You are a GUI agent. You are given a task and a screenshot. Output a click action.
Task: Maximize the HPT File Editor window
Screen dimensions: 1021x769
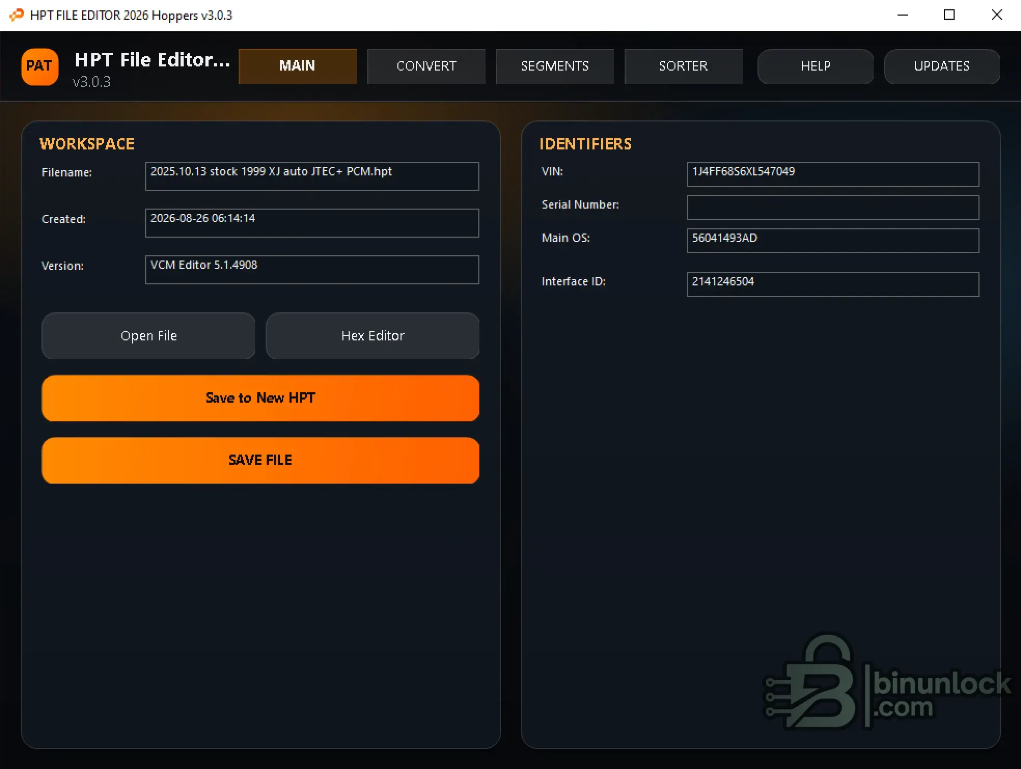point(949,15)
